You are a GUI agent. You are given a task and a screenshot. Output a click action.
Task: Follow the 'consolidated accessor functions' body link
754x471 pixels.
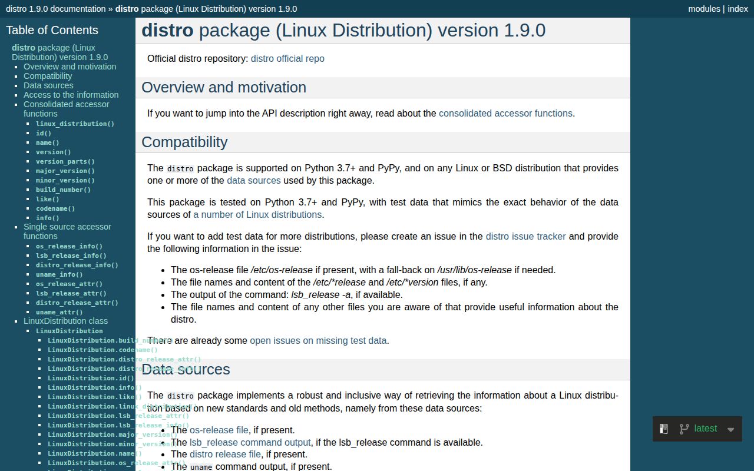click(x=505, y=113)
